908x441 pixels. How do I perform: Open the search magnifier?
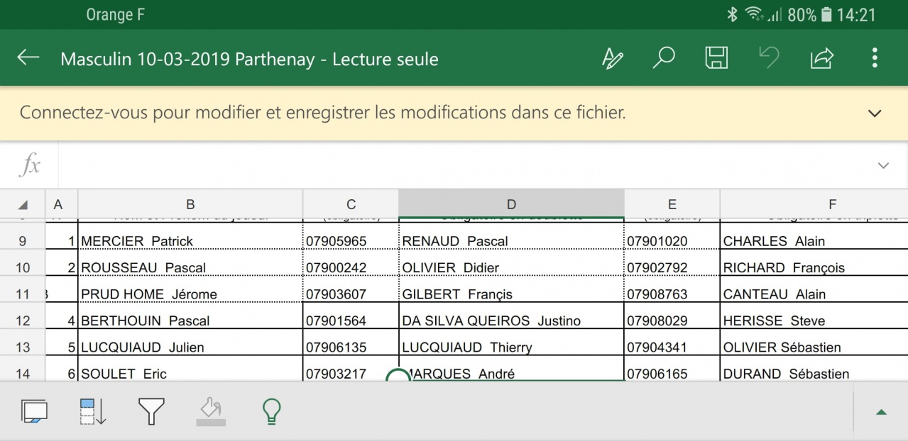(663, 58)
